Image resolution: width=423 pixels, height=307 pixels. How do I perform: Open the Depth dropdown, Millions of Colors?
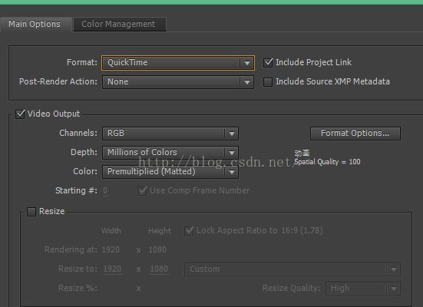click(x=170, y=153)
